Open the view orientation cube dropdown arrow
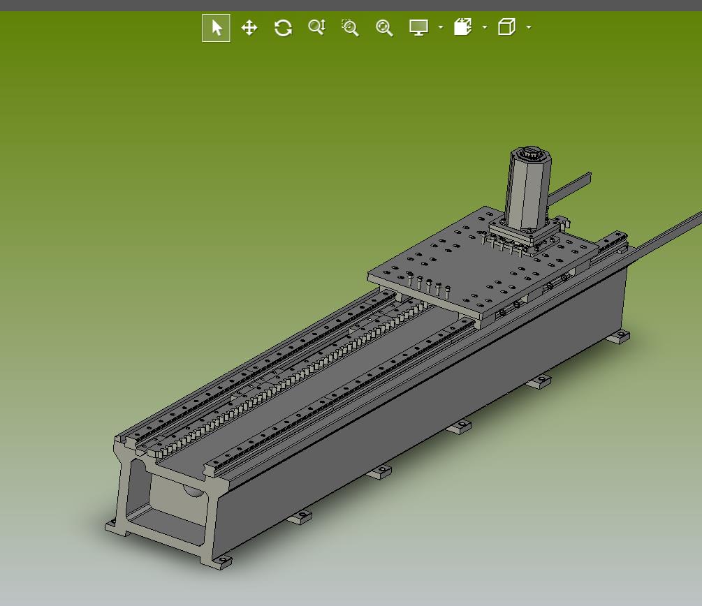Image resolution: width=702 pixels, height=606 pixels. [529, 28]
